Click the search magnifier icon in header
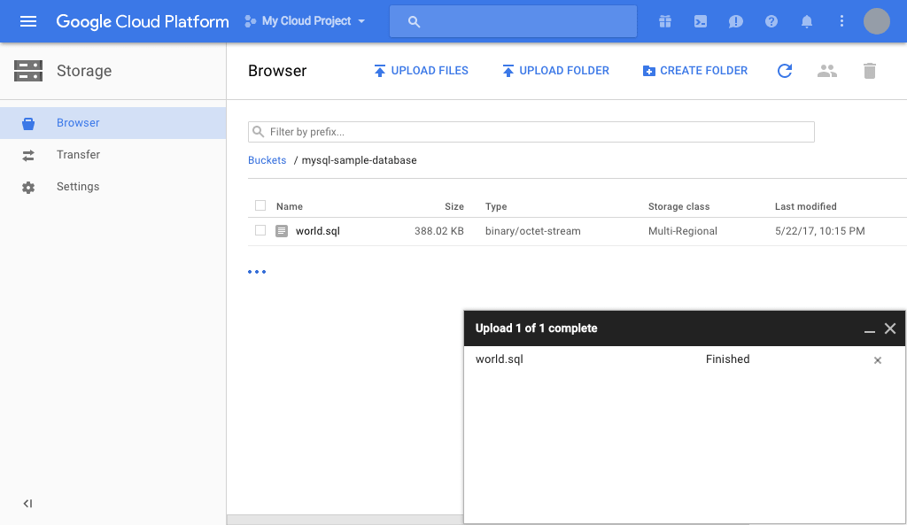Screen dimensions: 907x525 tap(414, 21)
